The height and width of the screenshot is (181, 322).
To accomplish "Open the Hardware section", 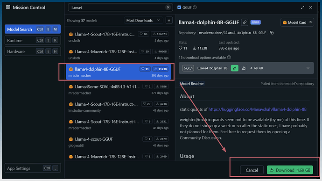I will coord(33,51).
